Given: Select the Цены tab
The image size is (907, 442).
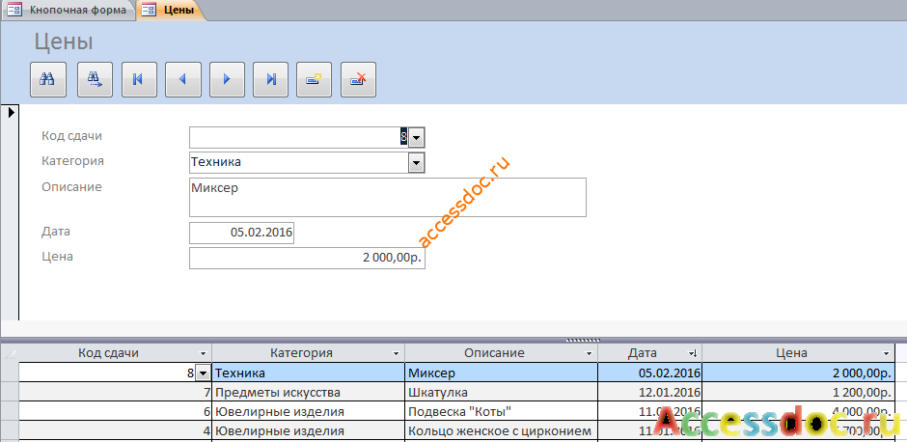Looking at the screenshot, I should [x=171, y=10].
